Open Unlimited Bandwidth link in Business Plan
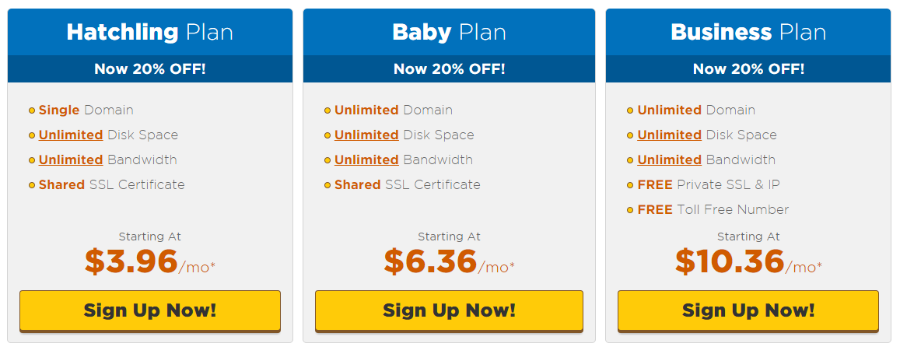The width and height of the screenshot is (900, 354). (669, 159)
